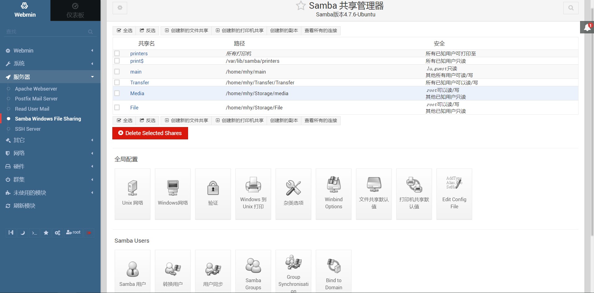Click the module configuration gear icon
594x293 pixels.
pos(120,8)
